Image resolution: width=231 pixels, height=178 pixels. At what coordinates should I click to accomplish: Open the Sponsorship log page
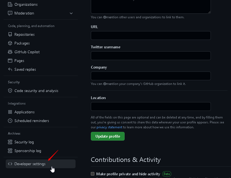click(28, 151)
